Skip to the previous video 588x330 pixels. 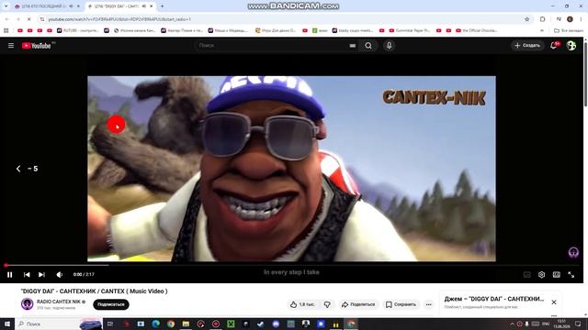27,275
